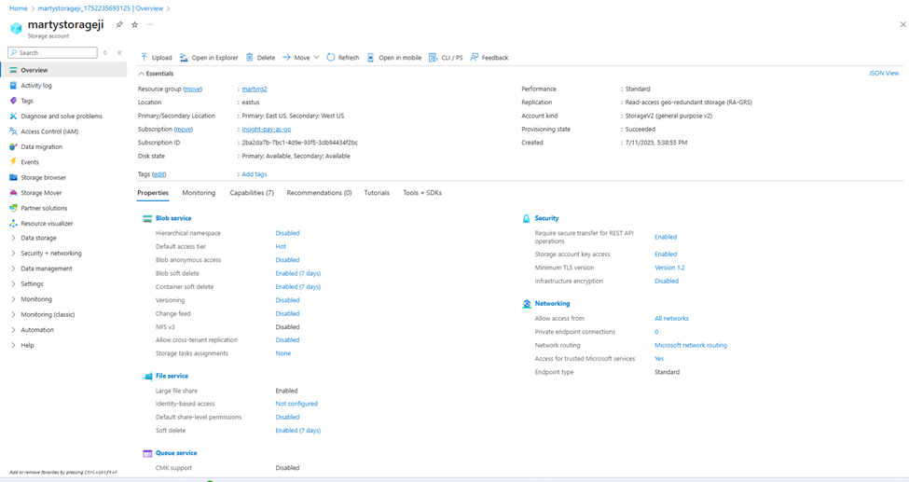Screen dimensions: 909x482
Task: Open the JSON View link
Action: [x=883, y=73]
